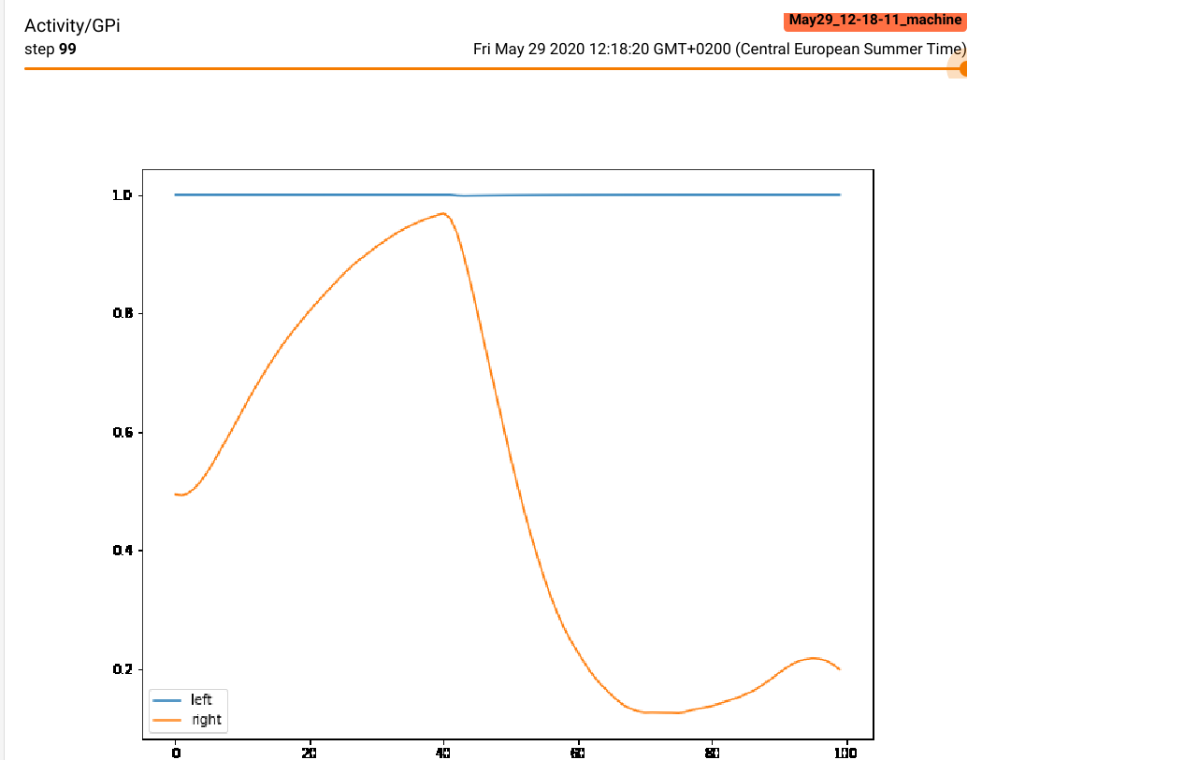Click the 40 x-axis tick label

(x=444, y=752)
